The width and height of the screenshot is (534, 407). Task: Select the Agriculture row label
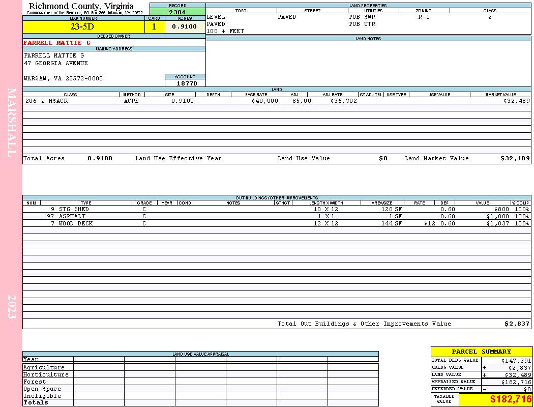[44, 367]
